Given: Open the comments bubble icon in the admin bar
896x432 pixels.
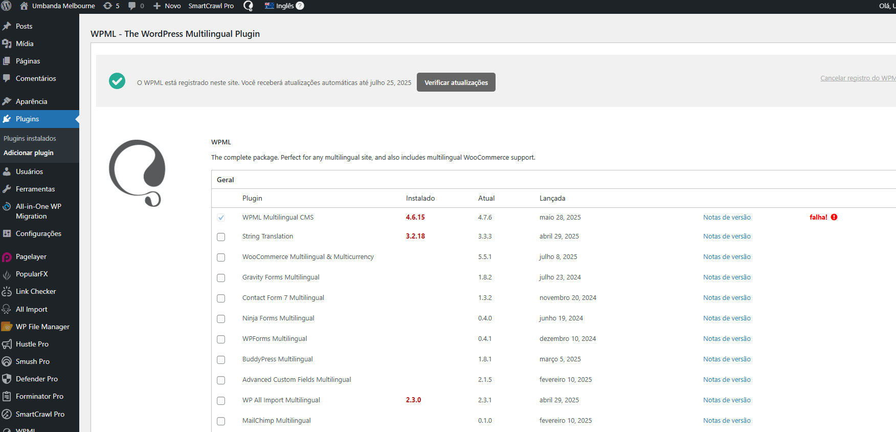Looking at the screenshot, I should point(132,6).
